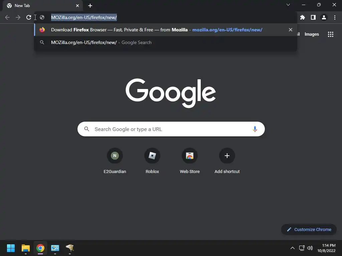The height and width of the screenshot is (256, 342).
Task: Click the Firefox icon in suggestion row
Action: (42, 30)
